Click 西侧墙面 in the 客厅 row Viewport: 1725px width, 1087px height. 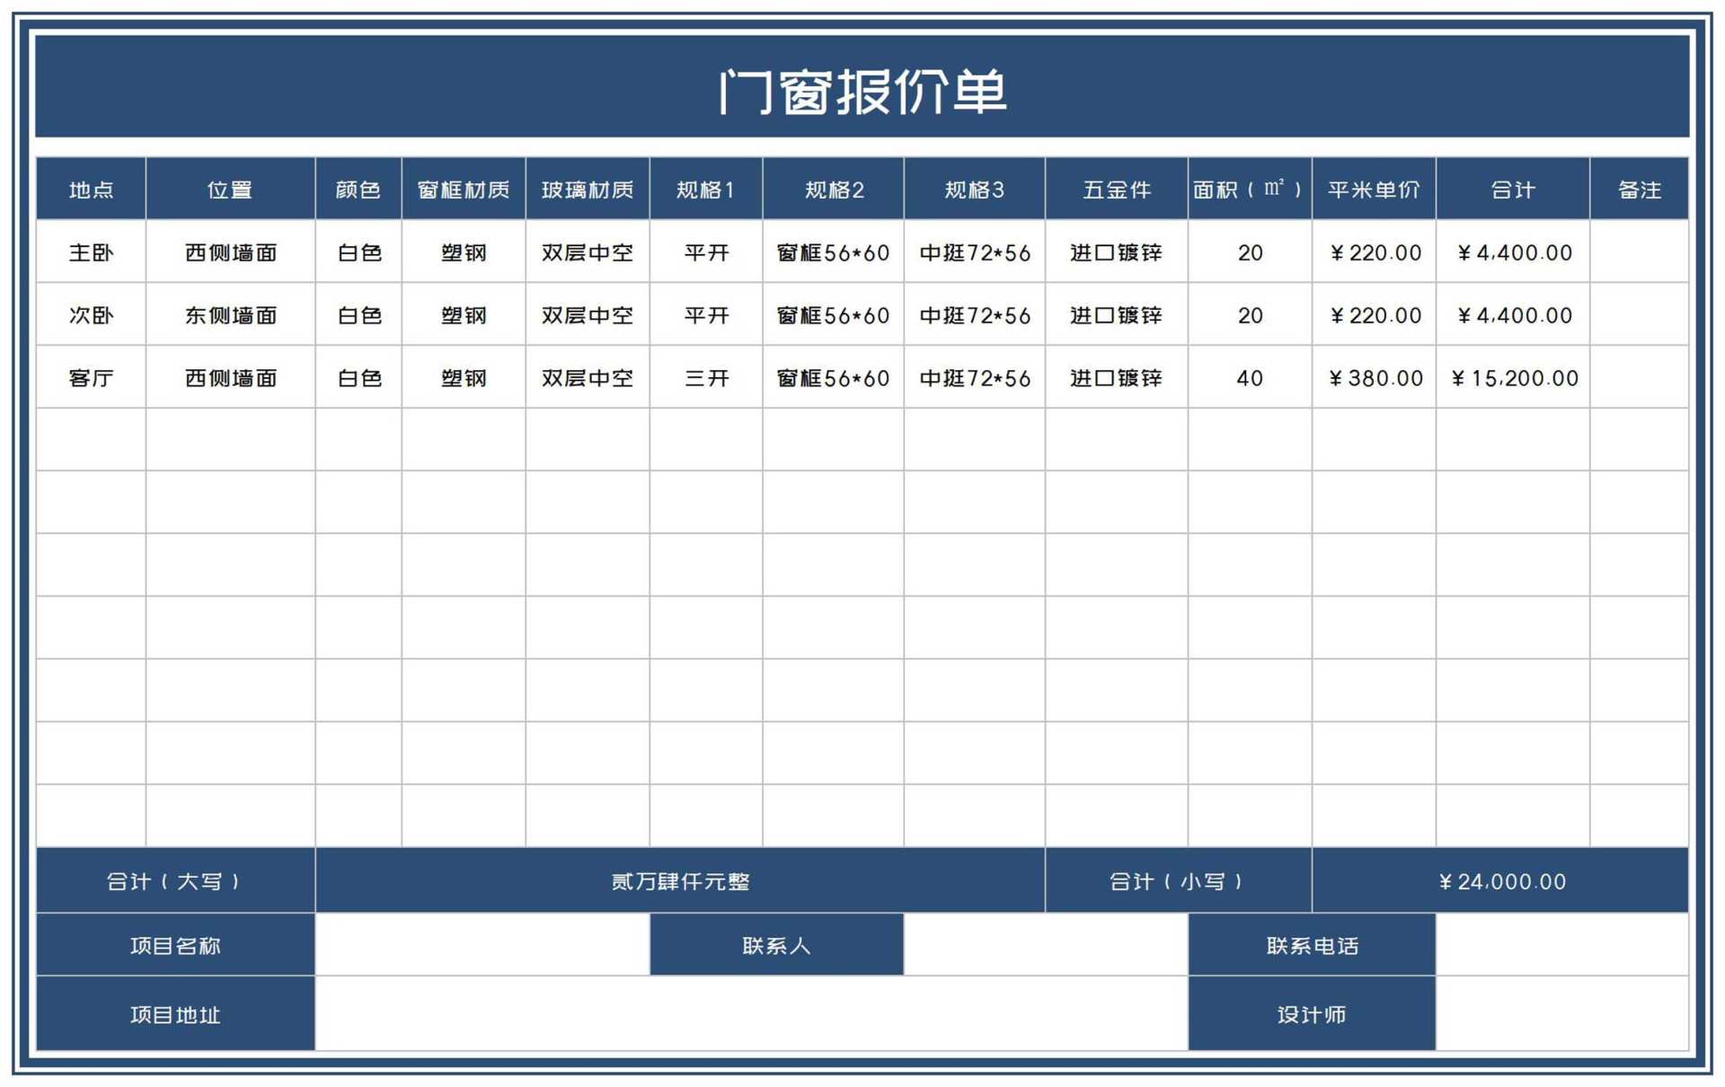pos(230,378)
